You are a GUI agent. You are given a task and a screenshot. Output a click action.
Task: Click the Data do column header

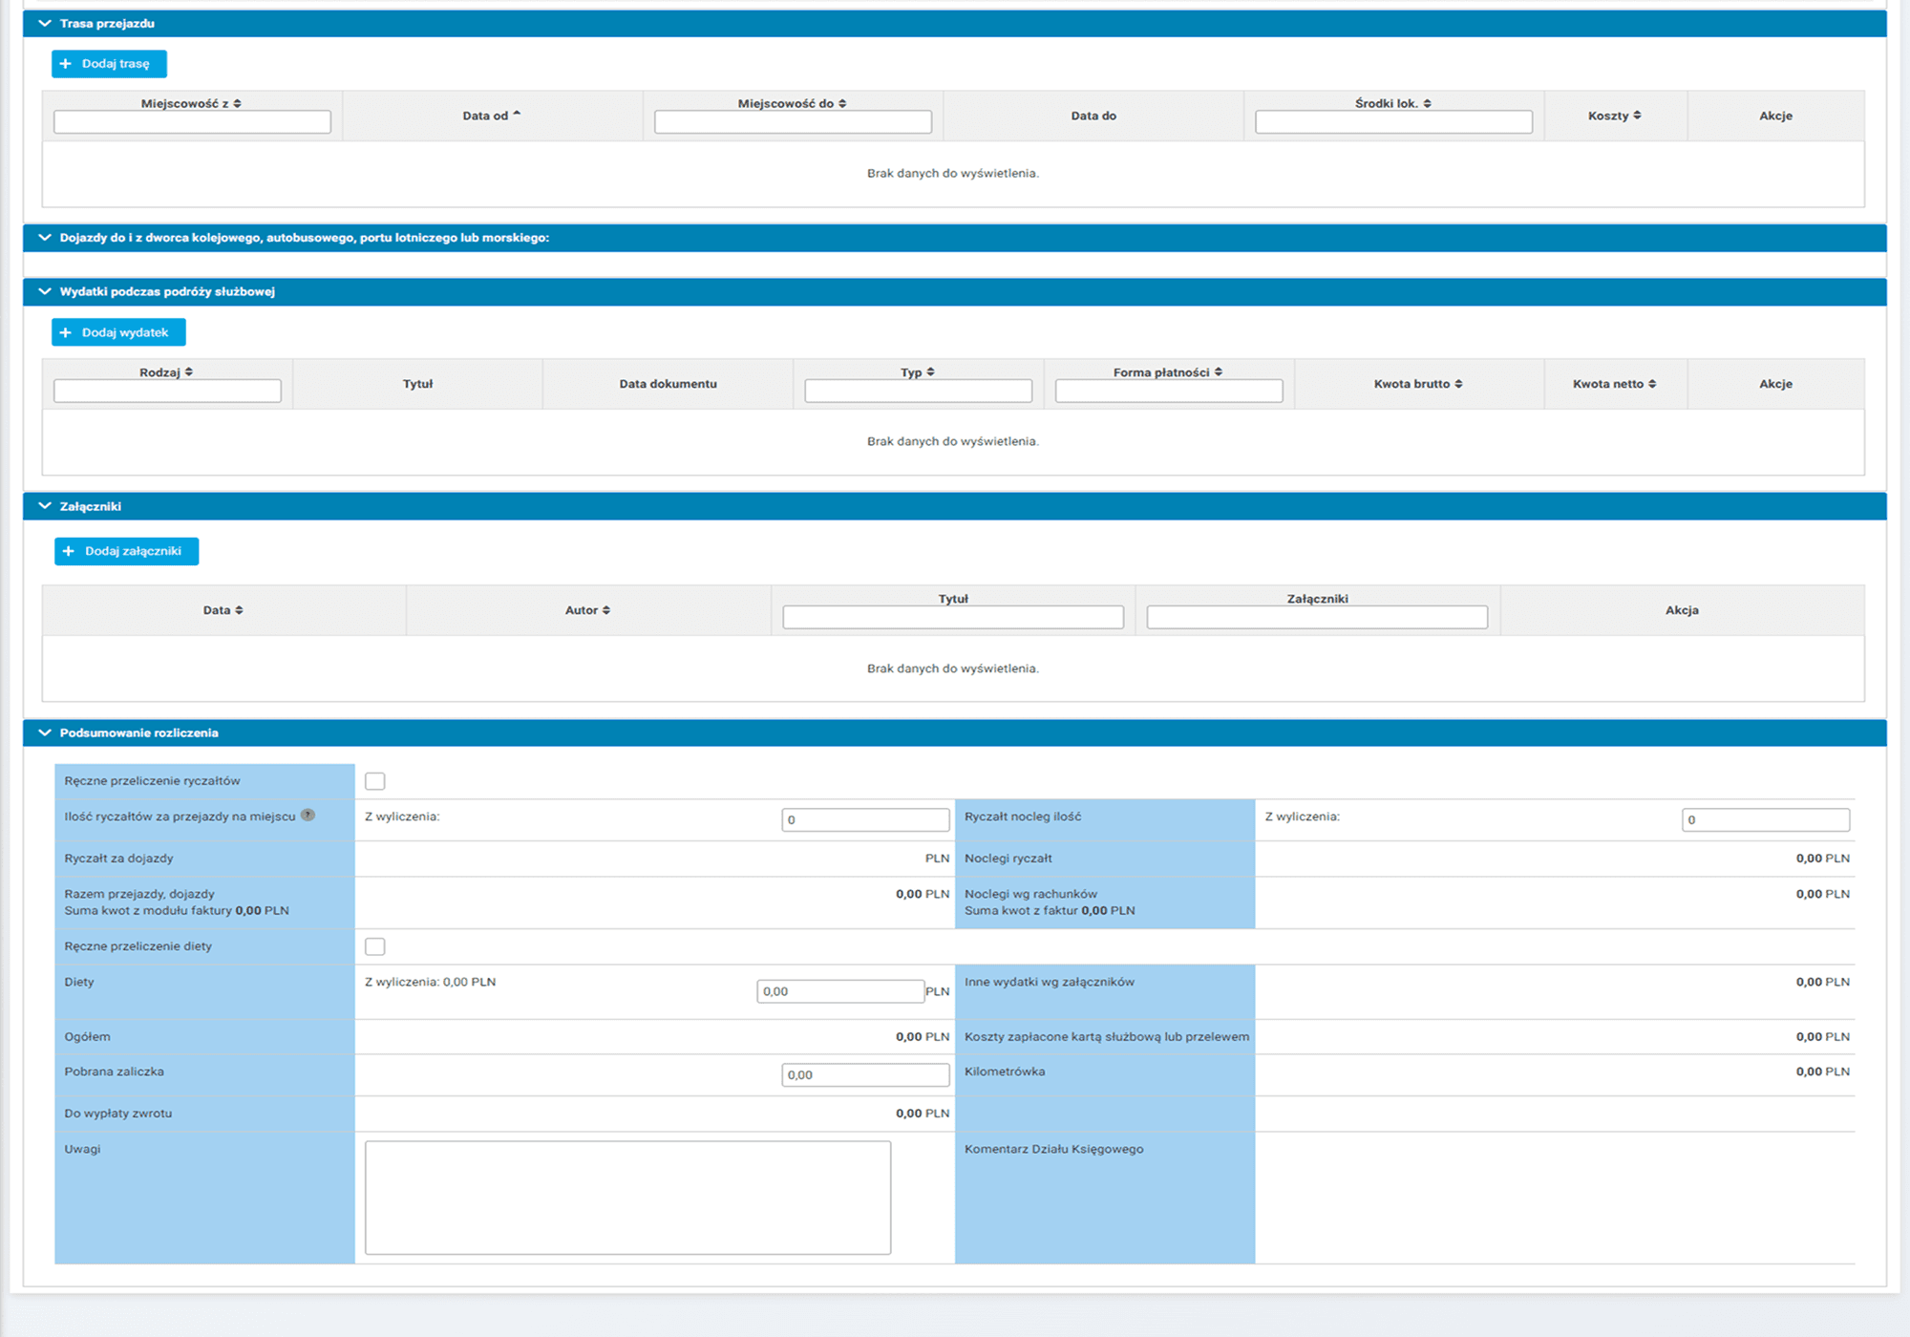[x=1093, y=116]
